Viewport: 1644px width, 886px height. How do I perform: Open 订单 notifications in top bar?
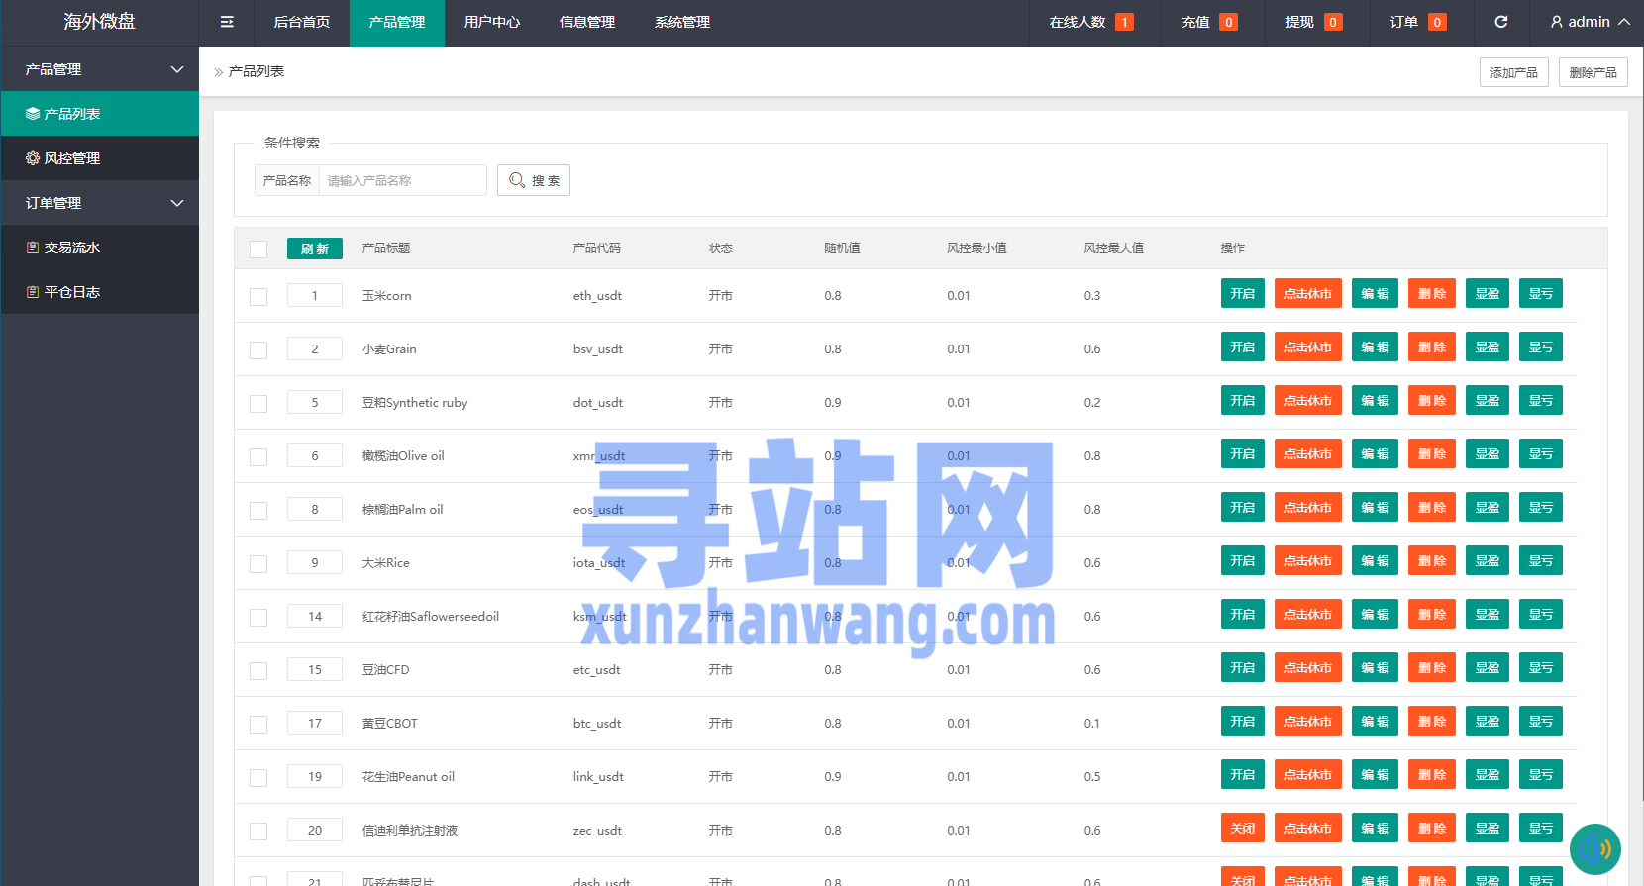(1417, 22)
